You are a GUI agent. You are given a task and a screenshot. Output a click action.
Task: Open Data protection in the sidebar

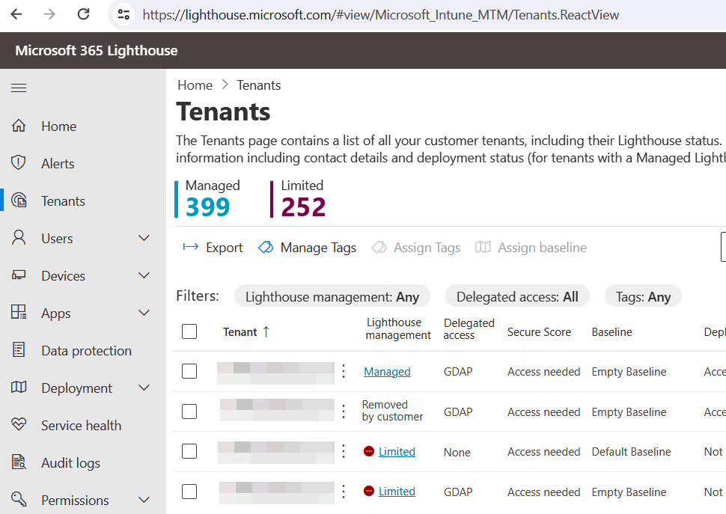click(x=87, y=351)
